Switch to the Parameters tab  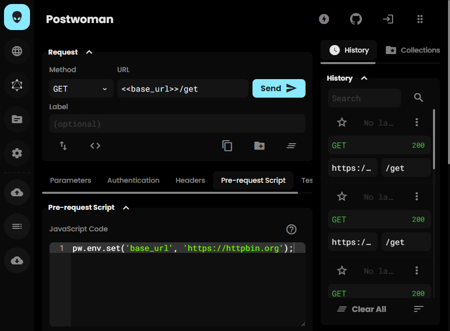click(x=70, y=180)
